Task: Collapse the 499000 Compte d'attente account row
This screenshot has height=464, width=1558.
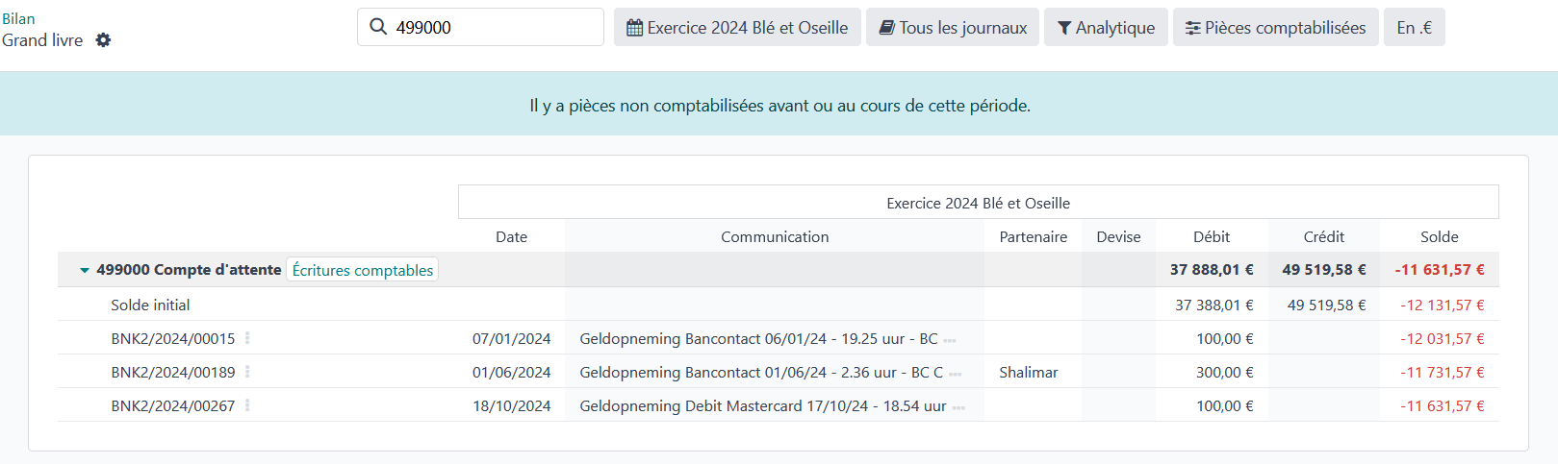Action: coord(85,271)
